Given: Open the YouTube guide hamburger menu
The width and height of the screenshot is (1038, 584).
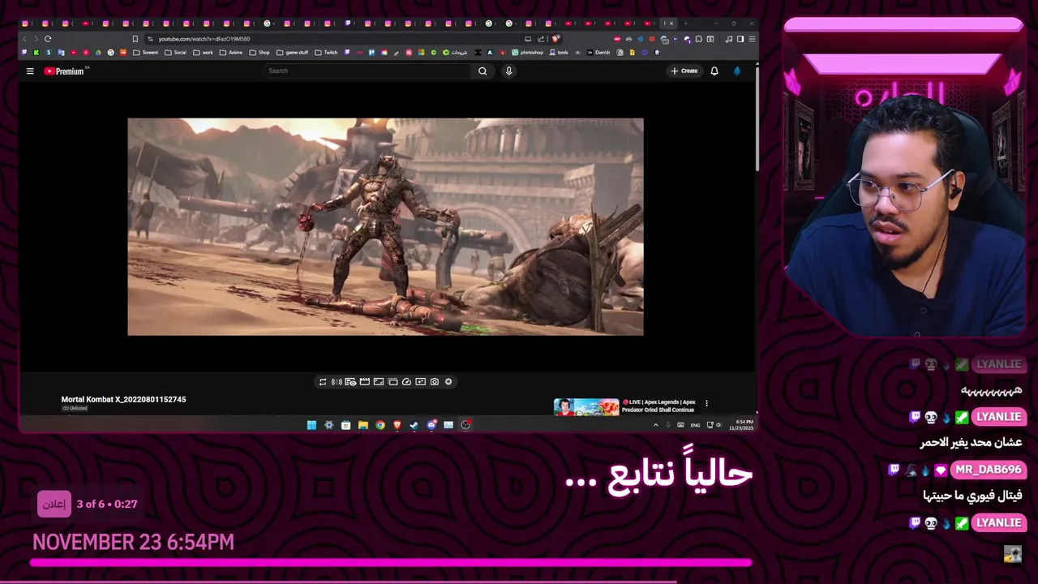Looking at the screenshot, I should click(x=30, y=71).
